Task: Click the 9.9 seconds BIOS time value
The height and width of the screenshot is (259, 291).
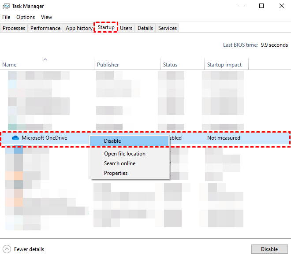Action: pos(274,45)
